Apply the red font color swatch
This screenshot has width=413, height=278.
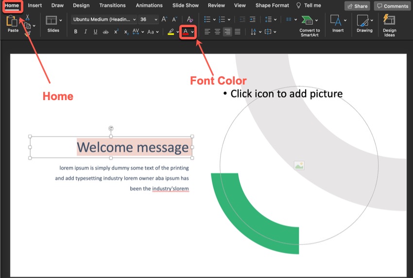coord(186,32)
